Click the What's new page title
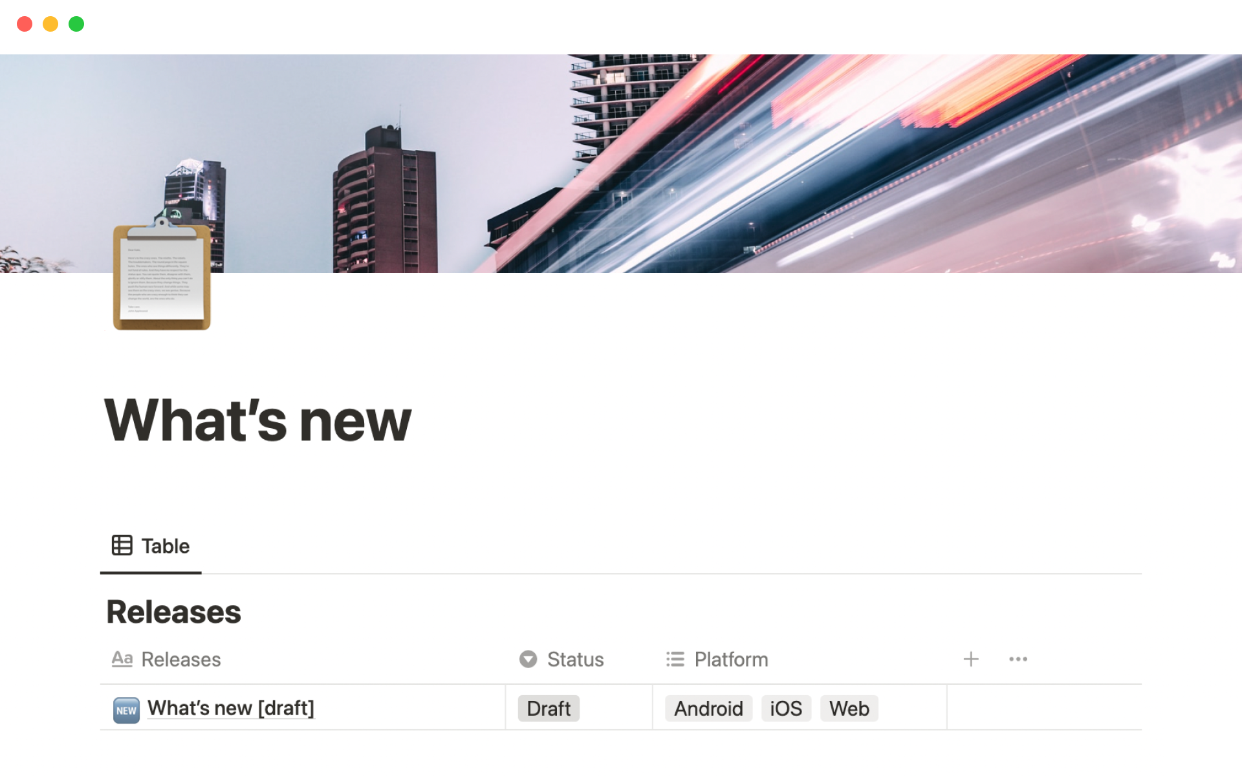The height and width of the screenshot is (776, 1242). click(x=257, y=420)
